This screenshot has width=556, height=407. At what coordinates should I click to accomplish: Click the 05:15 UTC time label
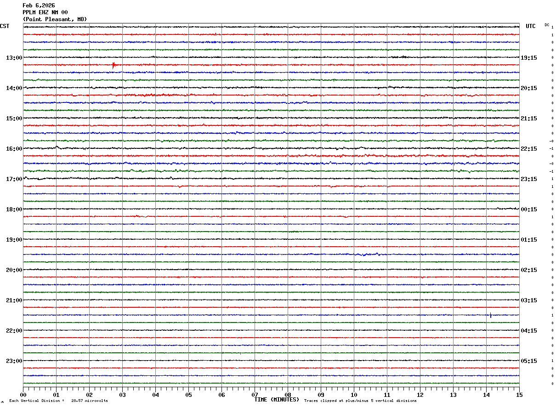pyautogui.click(x=529, y=361)
